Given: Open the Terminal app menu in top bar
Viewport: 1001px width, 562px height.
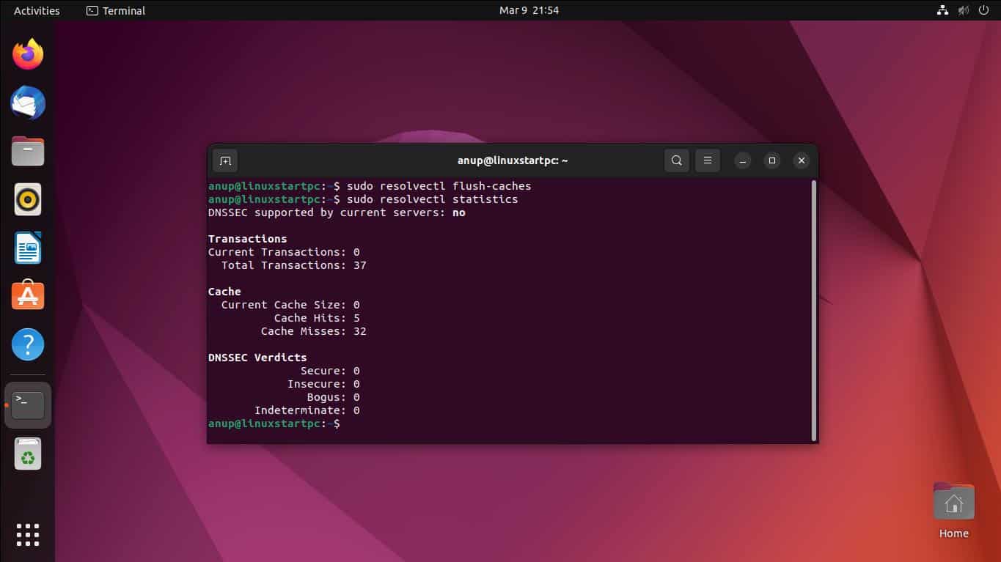Looking at the screenshot, I should [116, 10].
